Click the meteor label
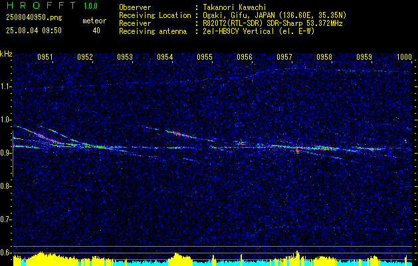The width and height of the screenshot is (418, 266). click(94, 21)
